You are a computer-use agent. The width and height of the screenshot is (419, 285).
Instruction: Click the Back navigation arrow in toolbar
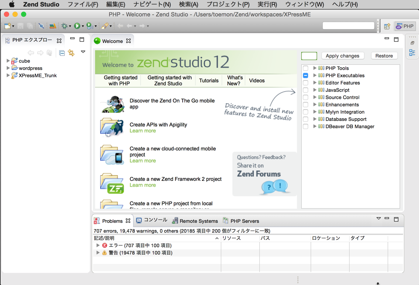point(129,26)
